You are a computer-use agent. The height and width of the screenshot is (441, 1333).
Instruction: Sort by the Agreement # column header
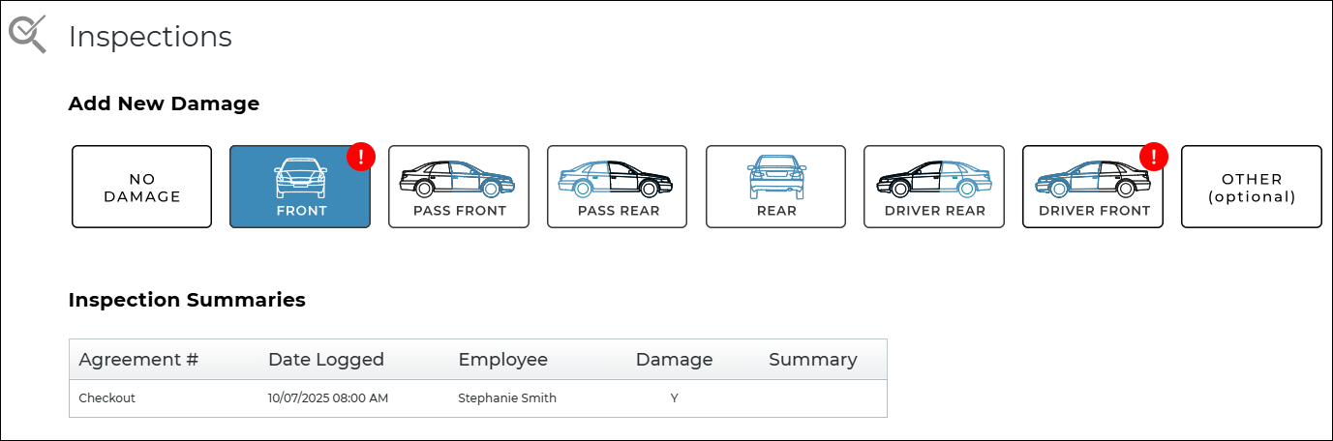pyautogui.click(x=138, y=360)
